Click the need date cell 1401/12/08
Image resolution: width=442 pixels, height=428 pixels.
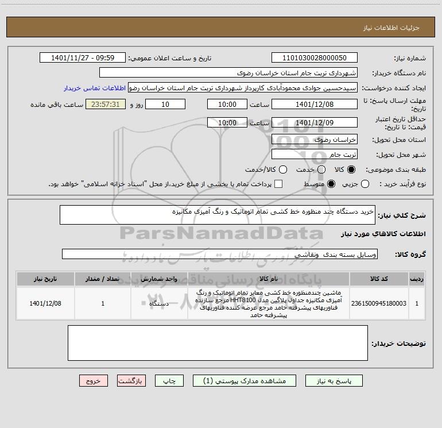click(x=45, y=303)
